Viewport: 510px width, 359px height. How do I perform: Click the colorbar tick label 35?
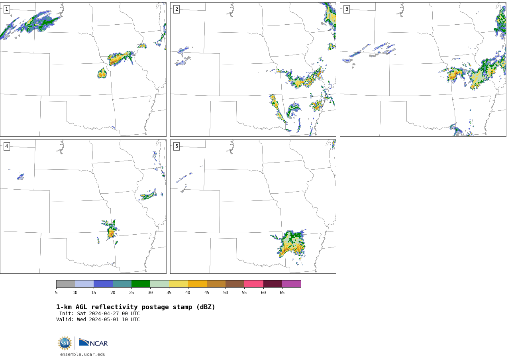(x=169, y=292)
